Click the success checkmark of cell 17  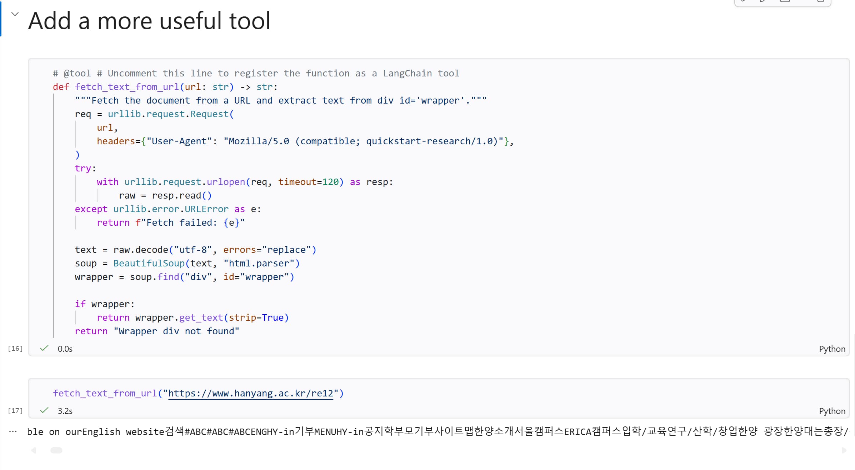click(x=44, y=410)
